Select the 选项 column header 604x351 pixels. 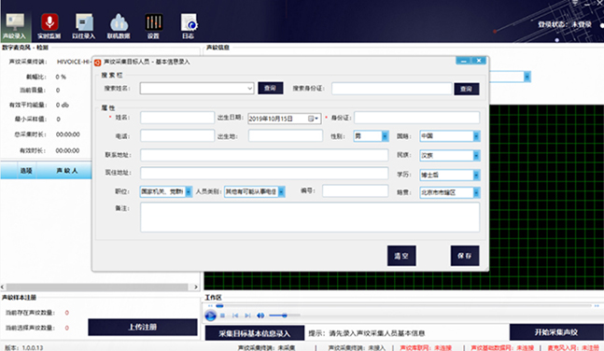[x=26, y=171]
